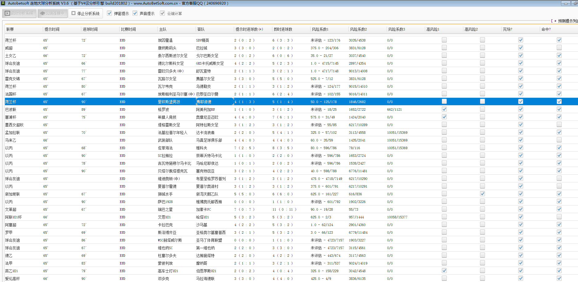Click the play icon on 启动分析系统
This screenshot has height=282, width=578.
(x=7, y=14)
